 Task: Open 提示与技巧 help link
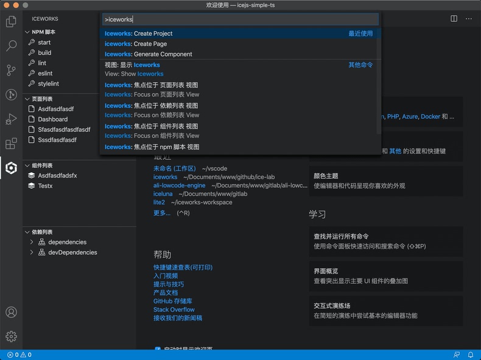coord(169,285)
